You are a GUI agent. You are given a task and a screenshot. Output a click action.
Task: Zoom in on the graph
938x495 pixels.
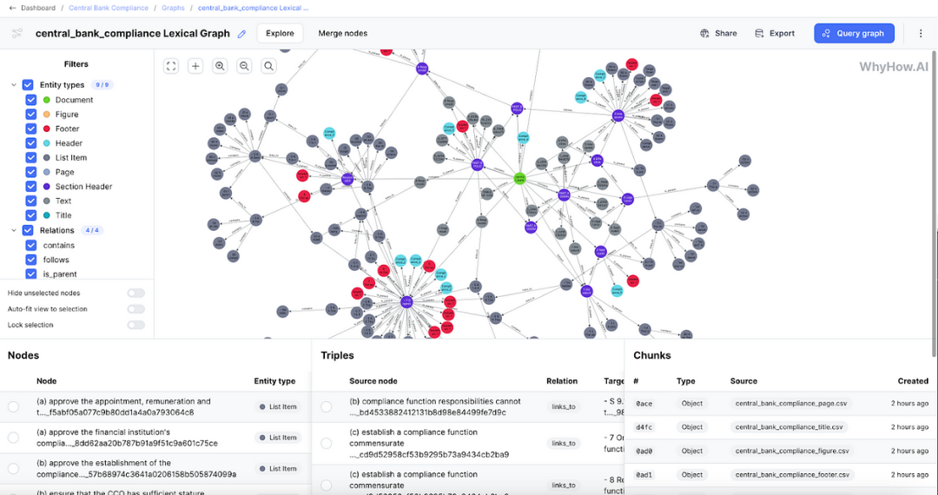click(220, 66)
